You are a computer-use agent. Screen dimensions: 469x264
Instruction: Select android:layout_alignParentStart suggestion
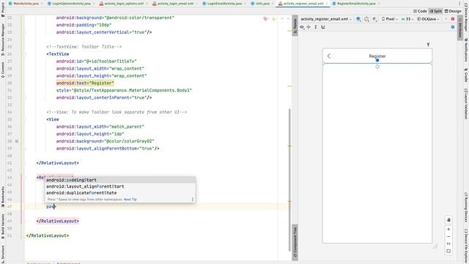coord(120,186)
